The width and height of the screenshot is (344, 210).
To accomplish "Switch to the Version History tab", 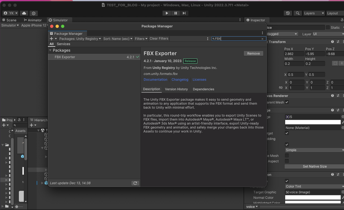I will tap(176, 89).
